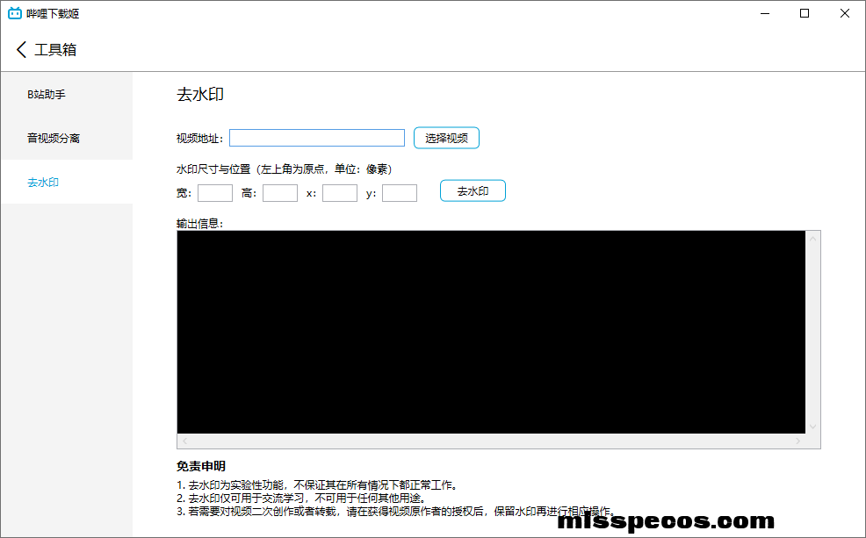Click horizontal scrollbar right arrow
Image resolution: width=866 pixels, height=538 pixels.
coord(797,441)
